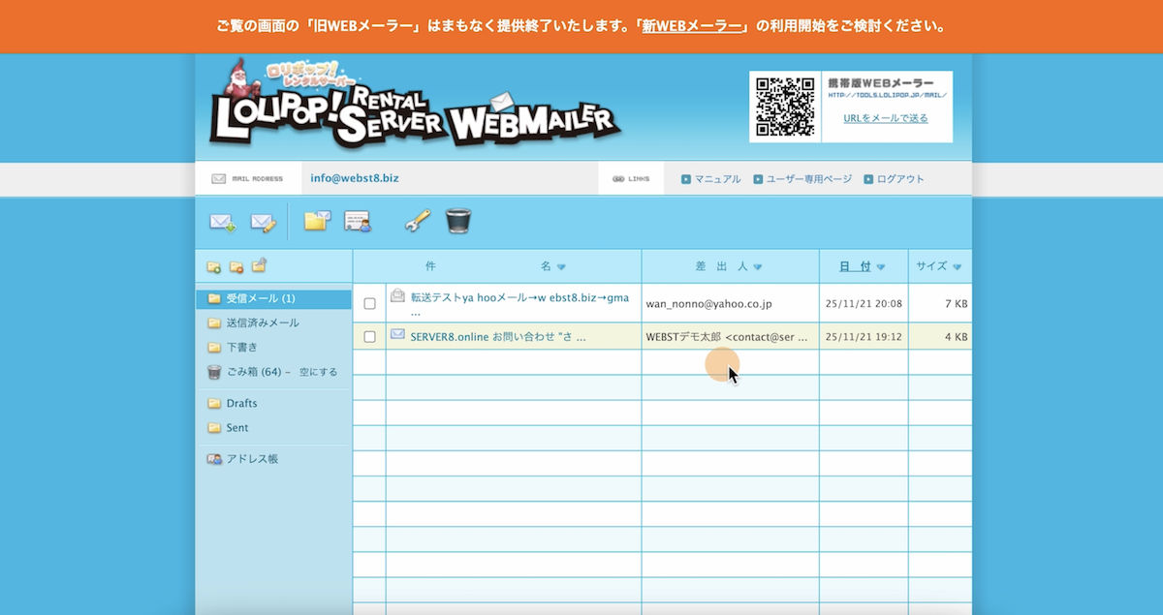Sort by 差出人 column arrow
Image resolution: width=1163 pixels, height=615 pixels.
pyautogui.click(x=758, y=266)
